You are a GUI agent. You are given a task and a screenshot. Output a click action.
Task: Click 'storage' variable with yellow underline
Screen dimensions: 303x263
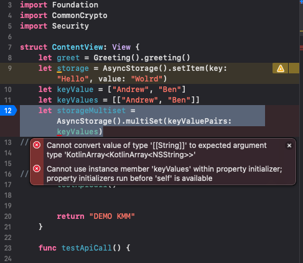(73, 68)
